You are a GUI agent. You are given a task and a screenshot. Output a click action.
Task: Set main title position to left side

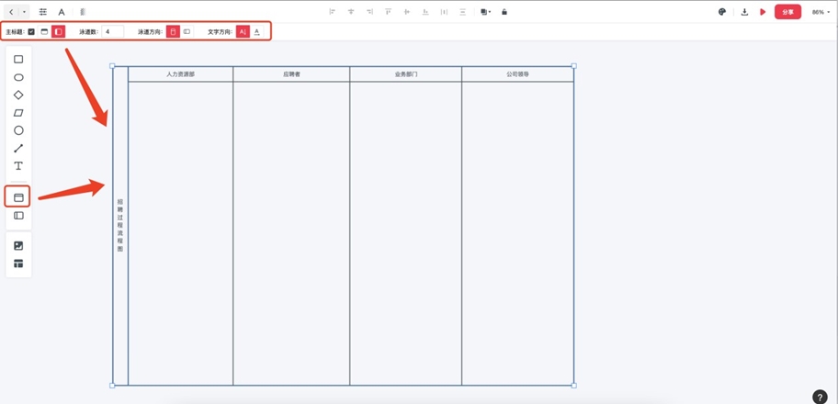(x=58, y=31)
